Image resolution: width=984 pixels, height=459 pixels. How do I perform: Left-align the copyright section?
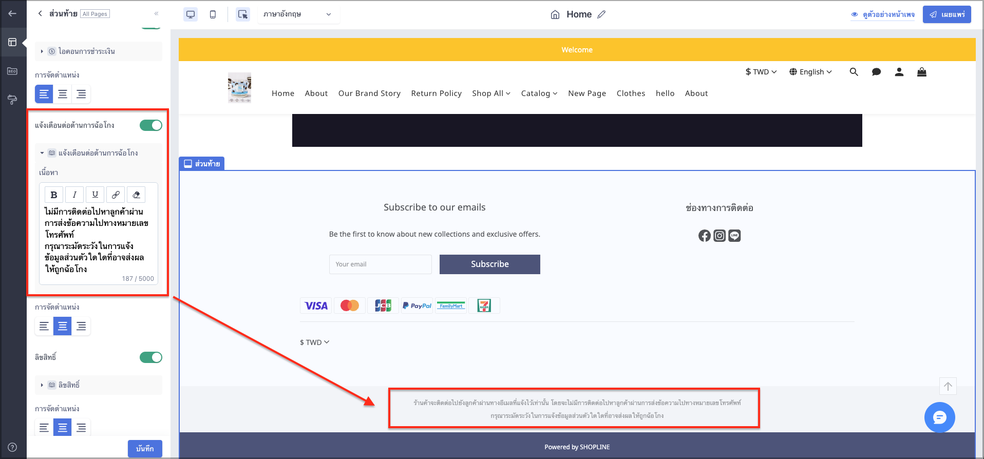coord(44,428)
